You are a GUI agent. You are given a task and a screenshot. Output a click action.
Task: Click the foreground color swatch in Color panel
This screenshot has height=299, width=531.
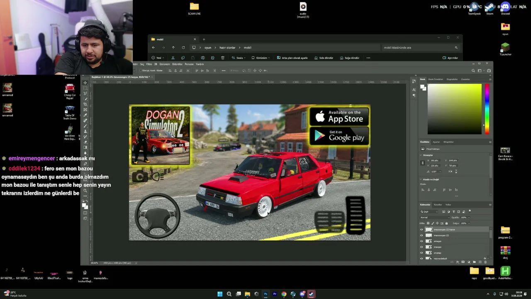coord(422,87)
